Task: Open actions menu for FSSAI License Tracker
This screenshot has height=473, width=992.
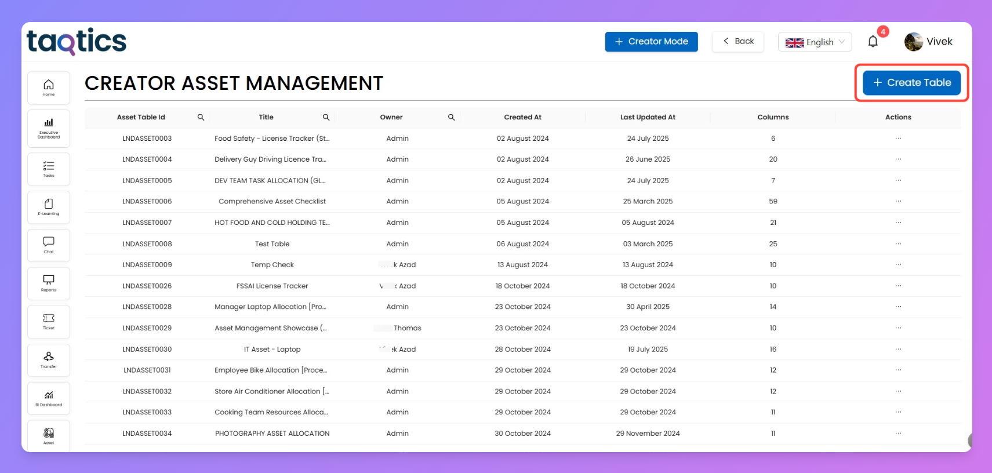Action: (x=898, y=286)
